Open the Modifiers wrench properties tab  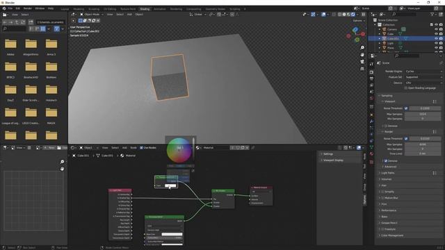tap(371, 122)
